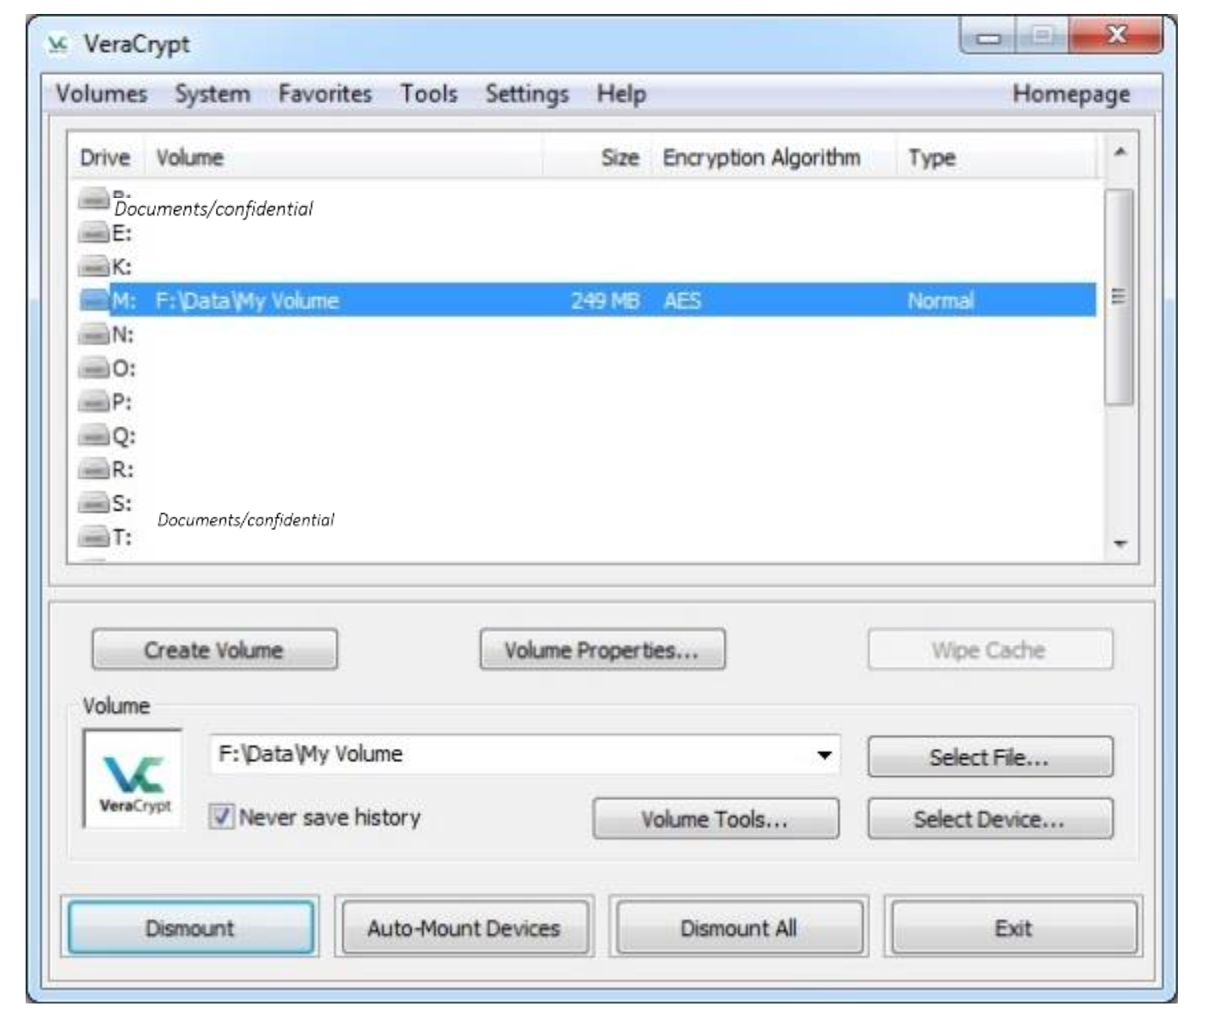1205x1026 pixels.
Task: Click the AES encryption algorithm cell
Action: coord(682,300)
